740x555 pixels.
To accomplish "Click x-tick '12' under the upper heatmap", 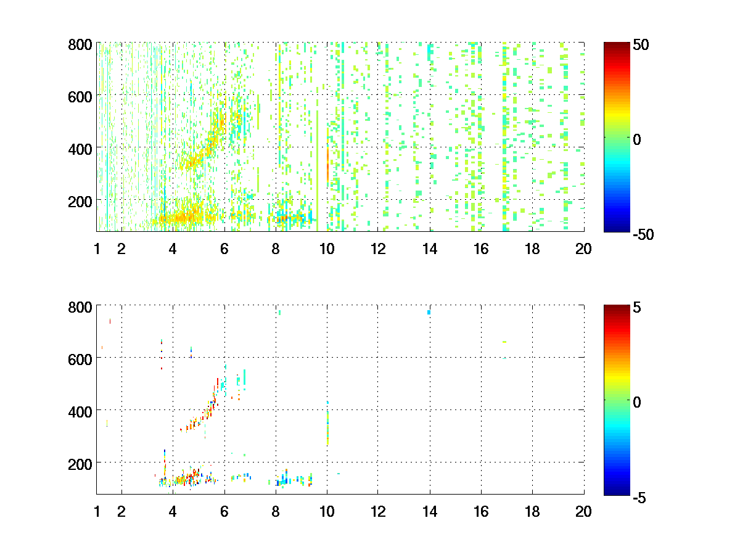I will (x=378, y=249).
